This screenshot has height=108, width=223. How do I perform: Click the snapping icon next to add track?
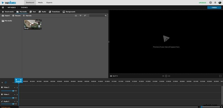(x=6, y=82)
